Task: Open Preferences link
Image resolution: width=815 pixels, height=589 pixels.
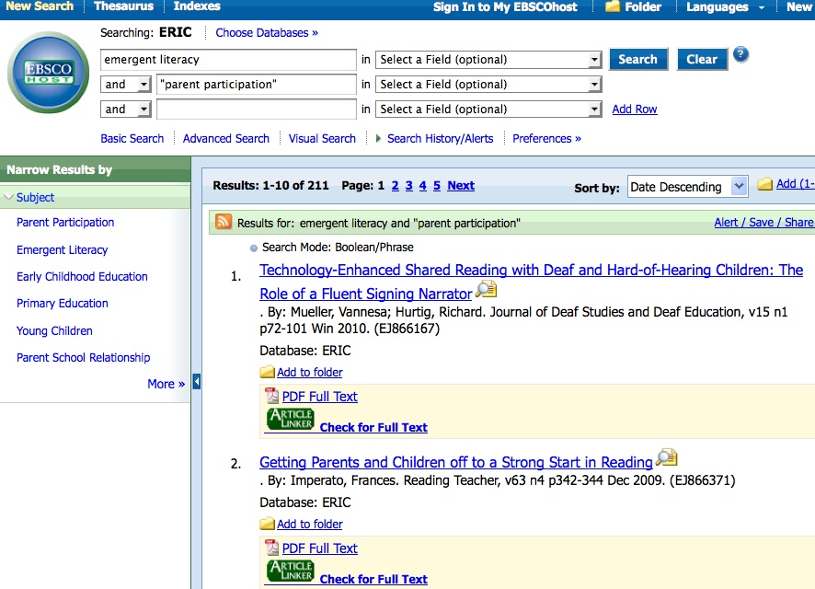Action: point(546,138)
